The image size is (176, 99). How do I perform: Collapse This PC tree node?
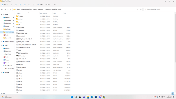click(1, 45)
